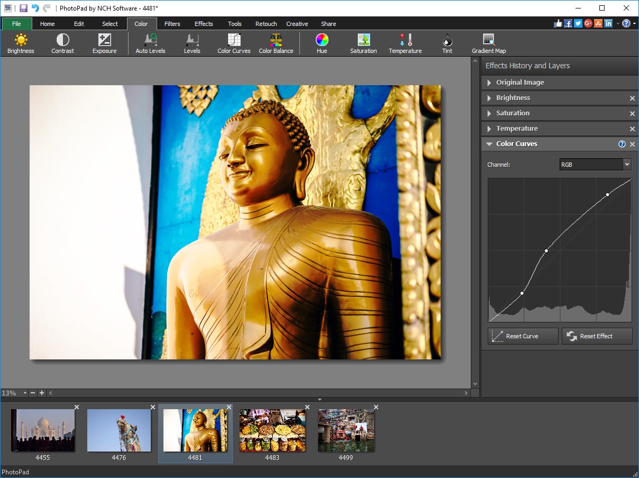Select the Tint adjustment

point(446,43)
